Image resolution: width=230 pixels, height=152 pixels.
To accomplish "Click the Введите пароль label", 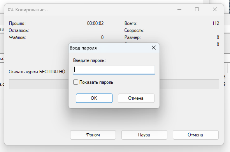I will click(x=90, y=60).
